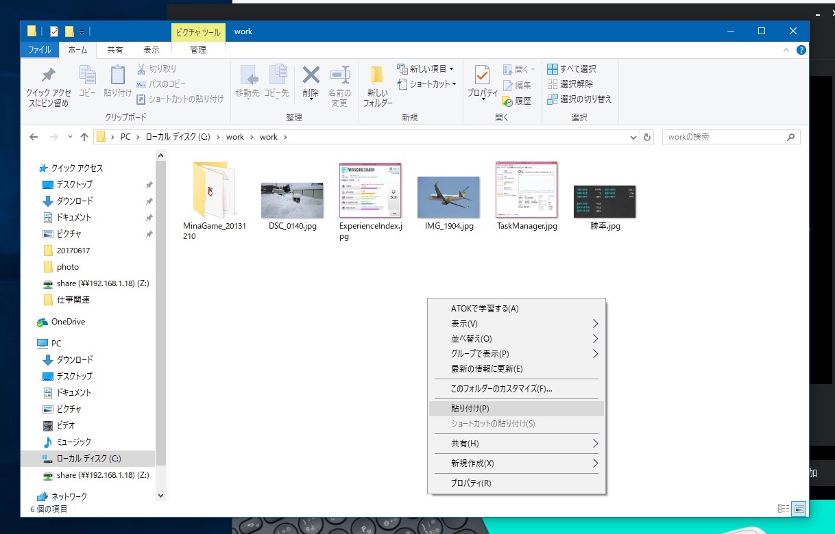Click ショートカットの貼り付け in ribbon
The image size is (835, 534).
click(x=180, y=99)
